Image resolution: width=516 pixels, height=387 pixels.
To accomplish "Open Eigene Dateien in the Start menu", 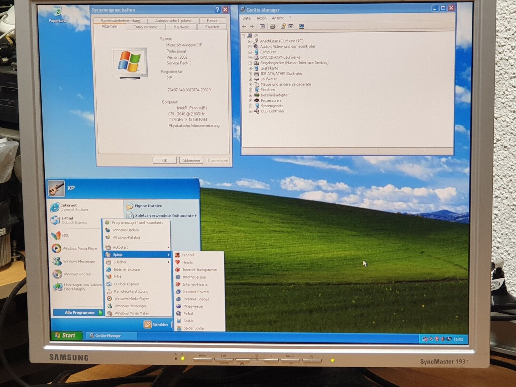I will point(148,206).
